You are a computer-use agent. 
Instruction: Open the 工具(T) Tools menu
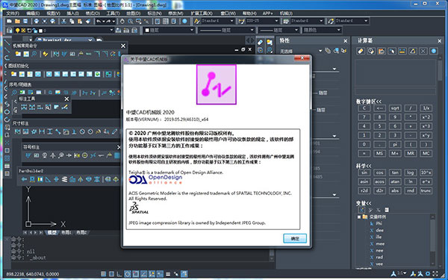(113, 13)
